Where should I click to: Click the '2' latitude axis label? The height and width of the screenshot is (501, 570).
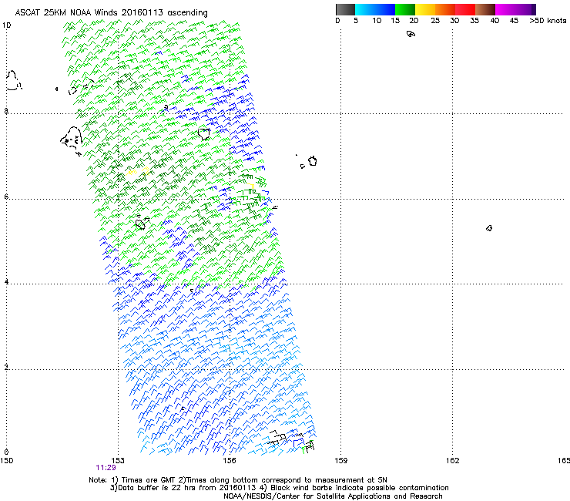tap(6, 367)
